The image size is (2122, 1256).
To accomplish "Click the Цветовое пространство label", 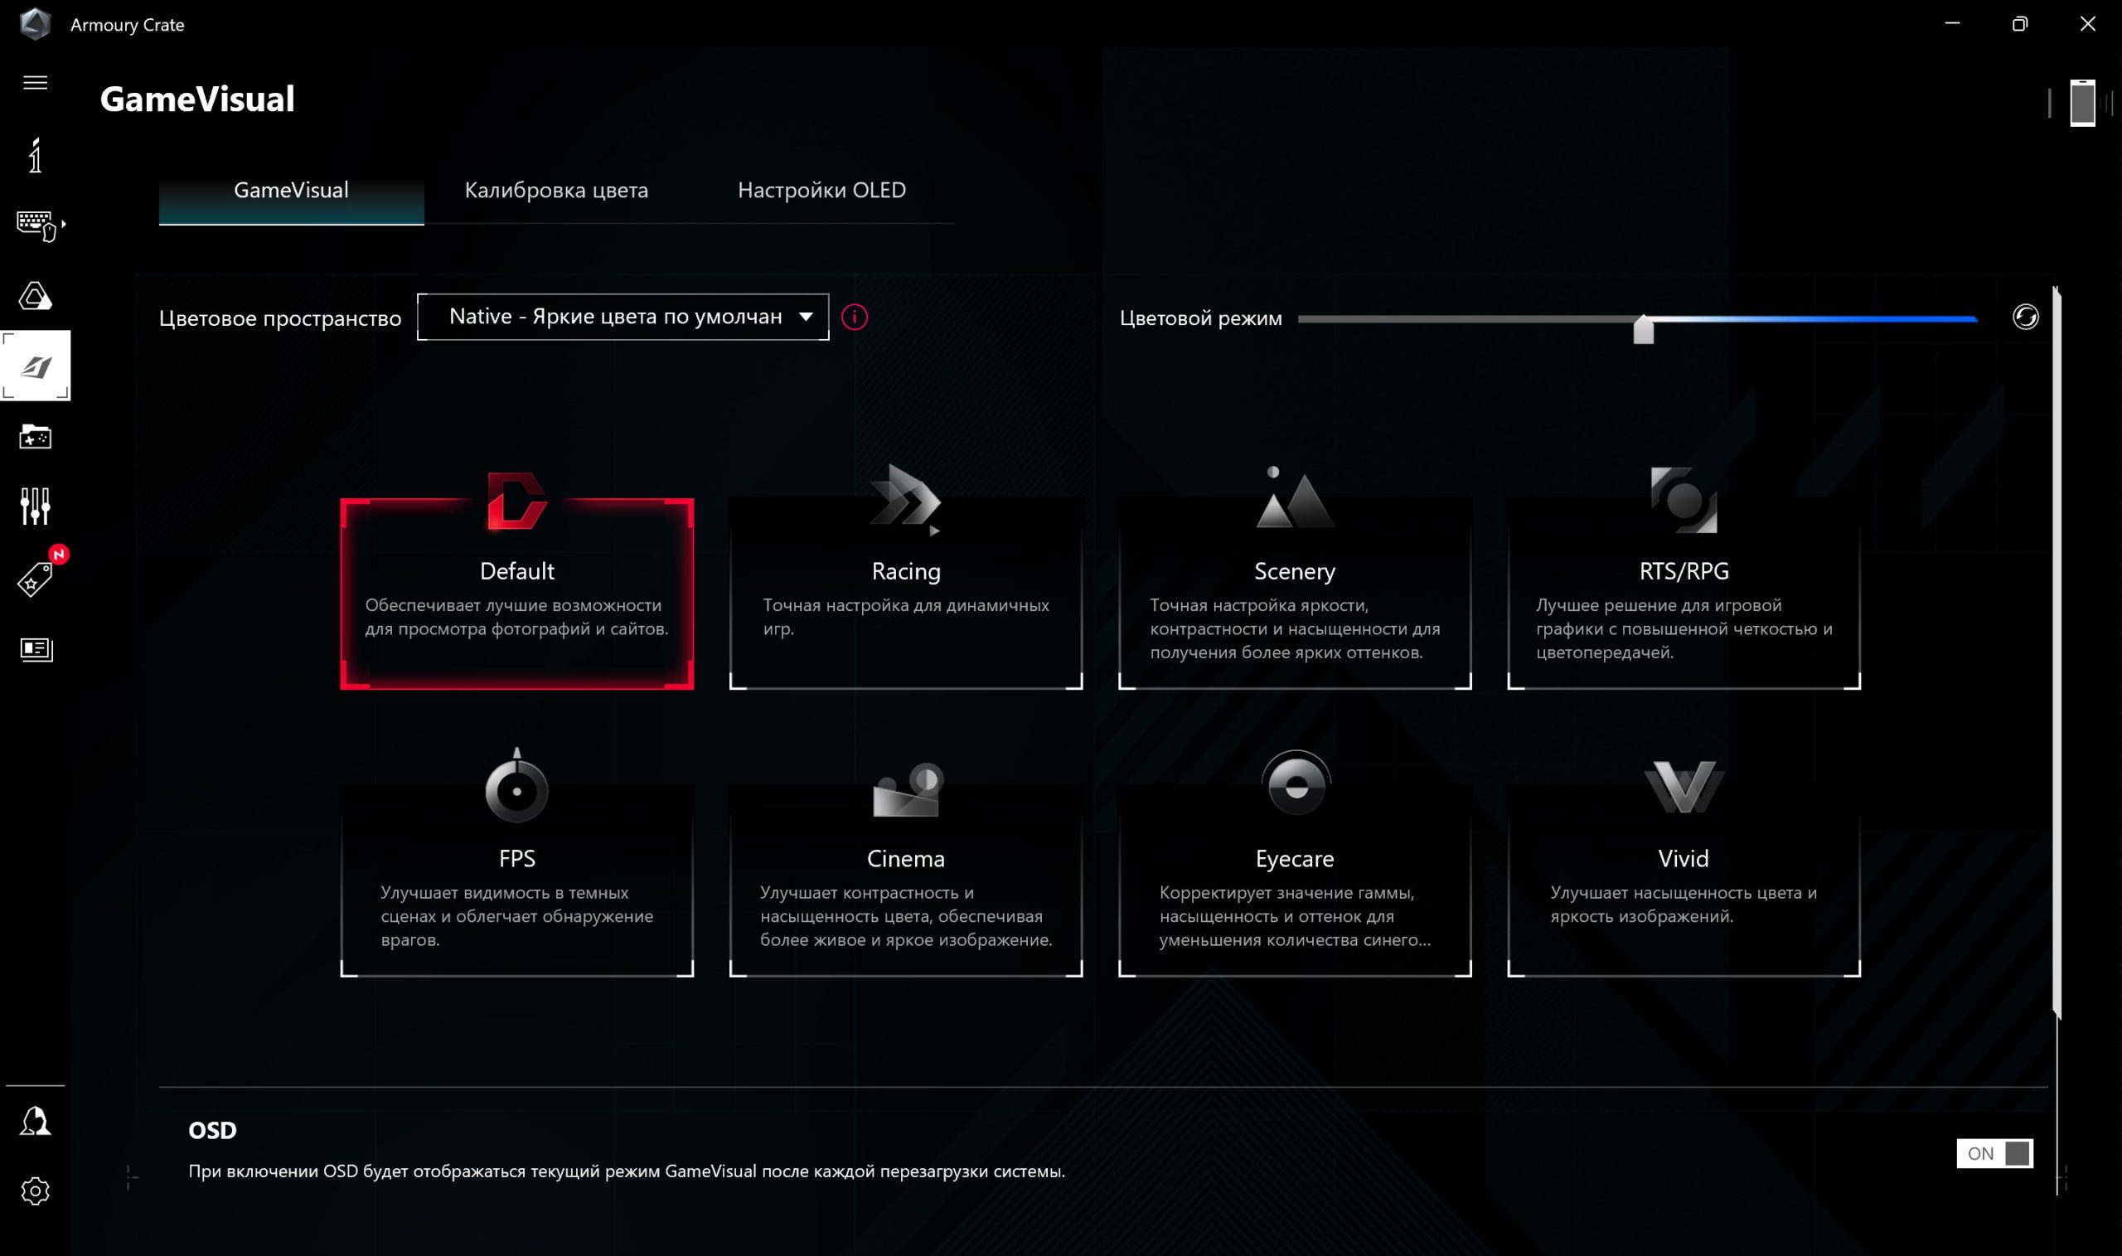I will (x=280, y=318).
